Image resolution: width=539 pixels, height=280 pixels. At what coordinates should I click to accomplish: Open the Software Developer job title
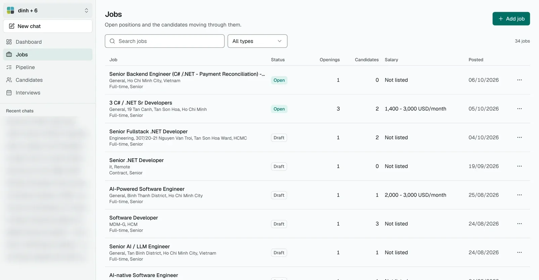pos(133,218)
